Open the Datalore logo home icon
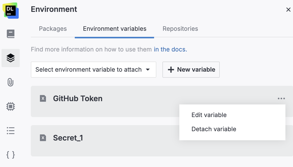Screen dimensions: 293x167 coord(10,10)
